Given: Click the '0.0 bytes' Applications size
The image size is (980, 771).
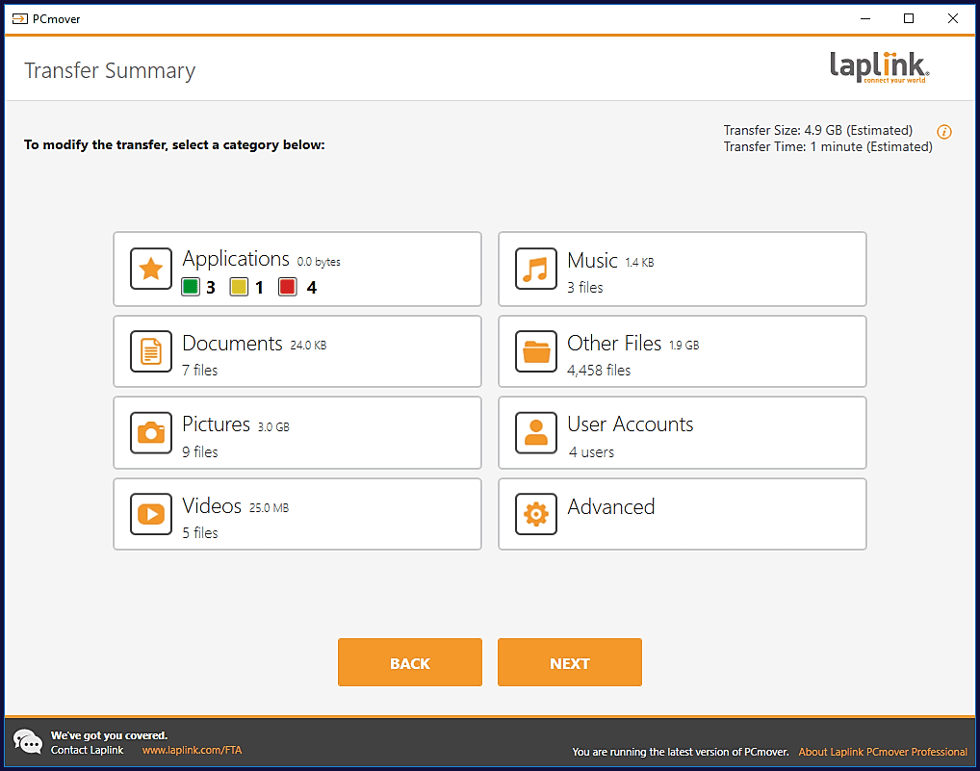Looking at the screenshot, I should click(x=319, y=262).
